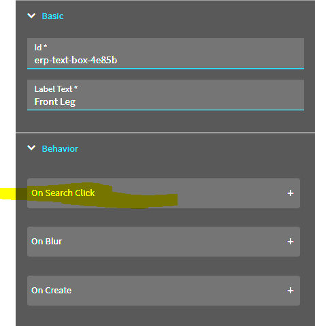Open the On Create row
This screenshot has width=315, height=326.
(163, 291)
